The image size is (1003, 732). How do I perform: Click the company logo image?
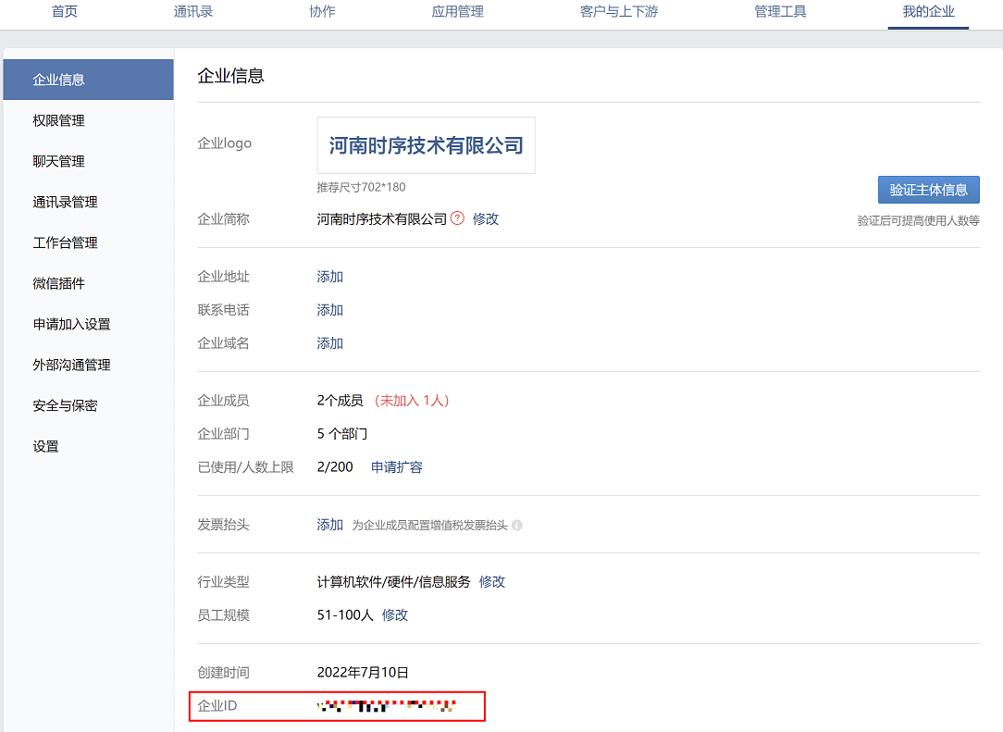point(426,145)
